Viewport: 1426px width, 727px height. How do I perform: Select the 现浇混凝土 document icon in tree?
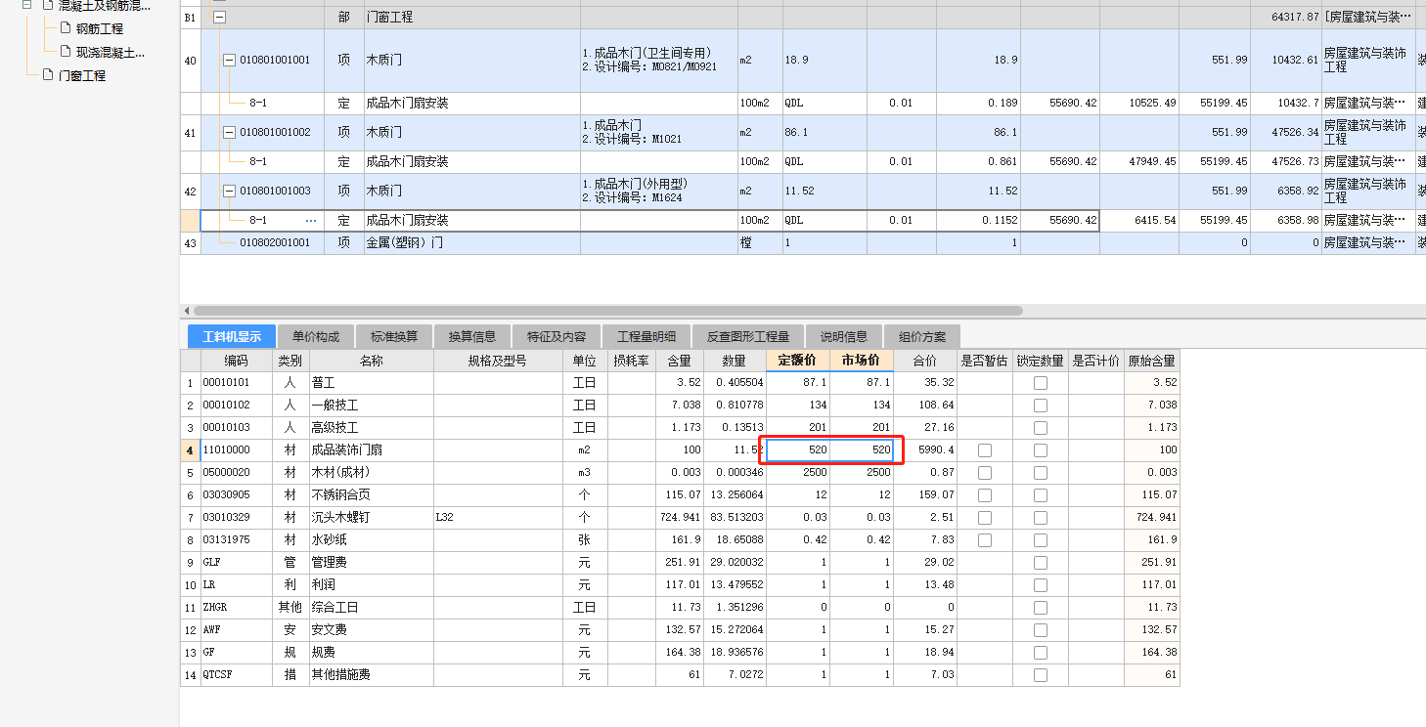(66, 52)
